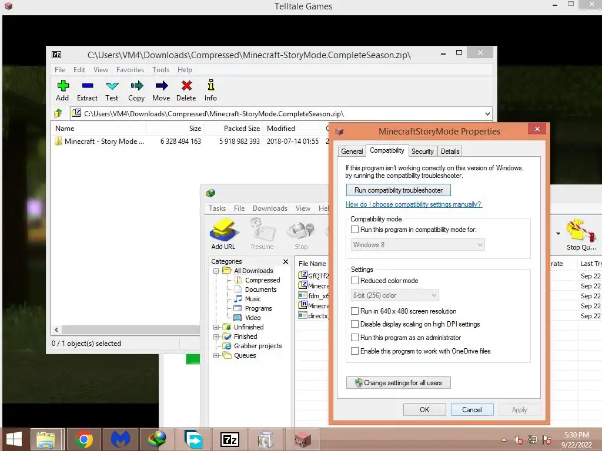Image resolution: width=602 pixels, height=451 pixels.
Task: Click the Add icon in 7-Zip toolbar
Action: click(x=62, y=86)
